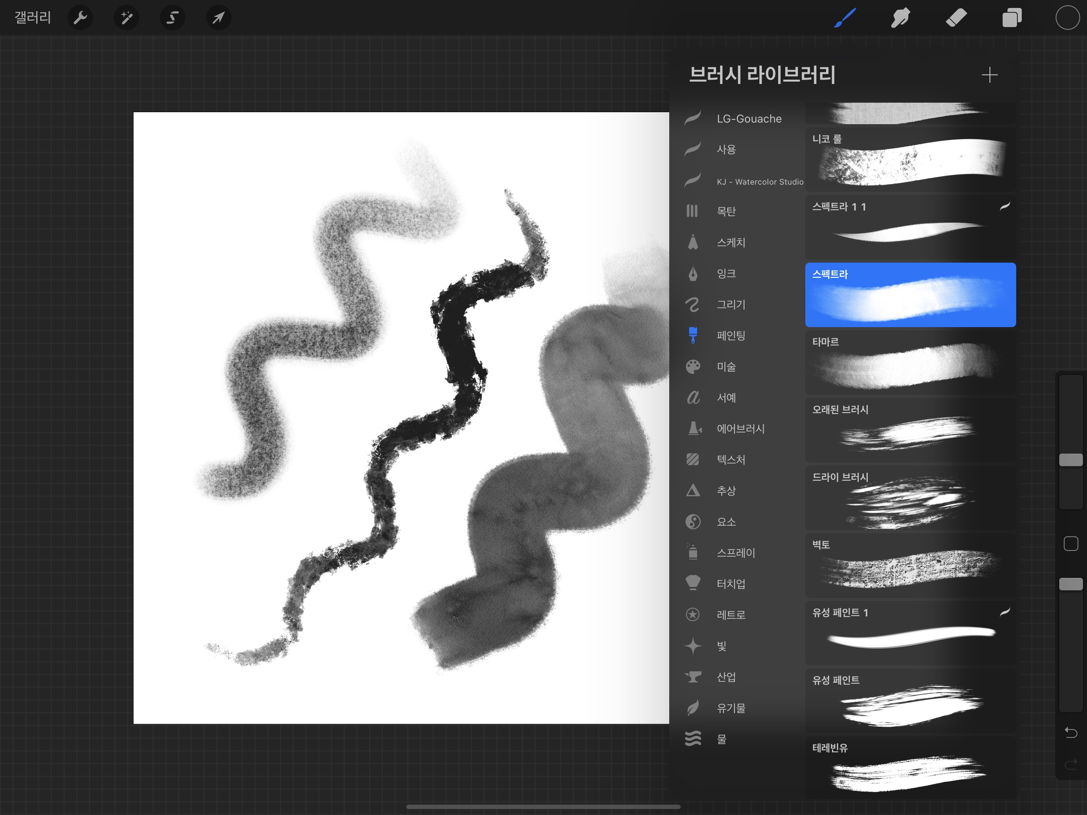1087x815 pixels.
Task: Open the 유기물 brush set
Action: (x=737, y=708)
